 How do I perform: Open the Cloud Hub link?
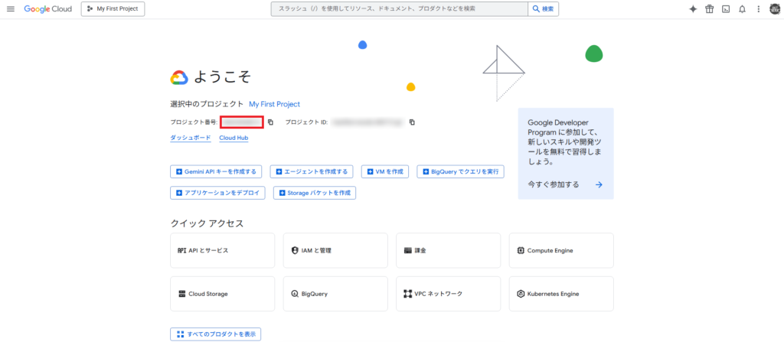pyautogui.click(x=234, y=138)
